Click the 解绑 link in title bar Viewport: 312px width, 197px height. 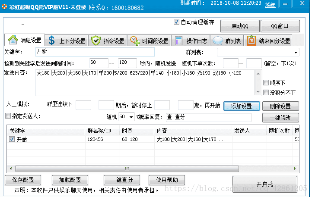tap(271, 5)
